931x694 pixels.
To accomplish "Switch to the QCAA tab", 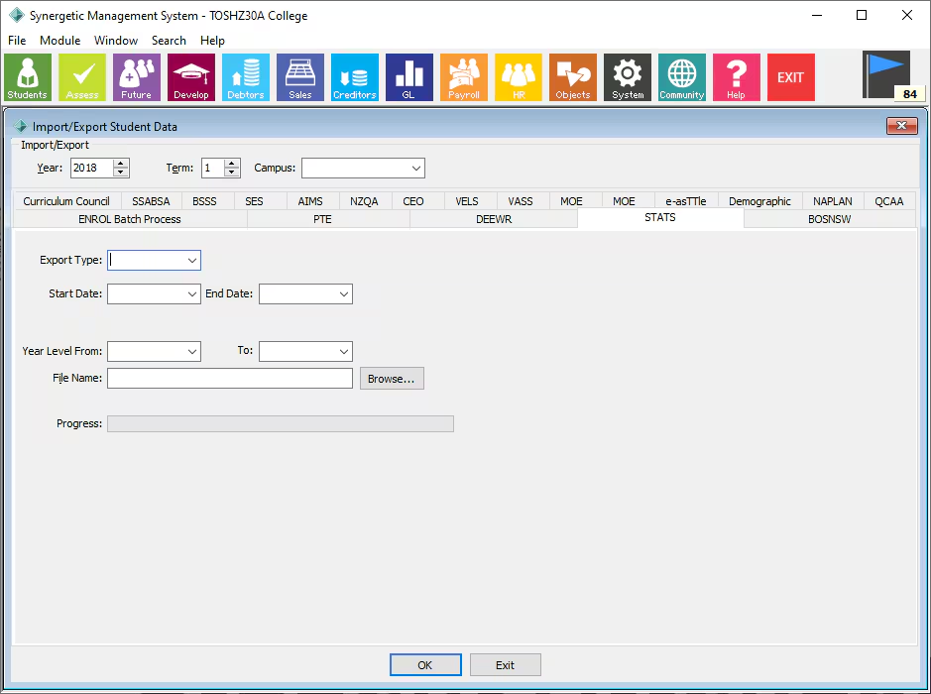I will click(x=888, y=201).
